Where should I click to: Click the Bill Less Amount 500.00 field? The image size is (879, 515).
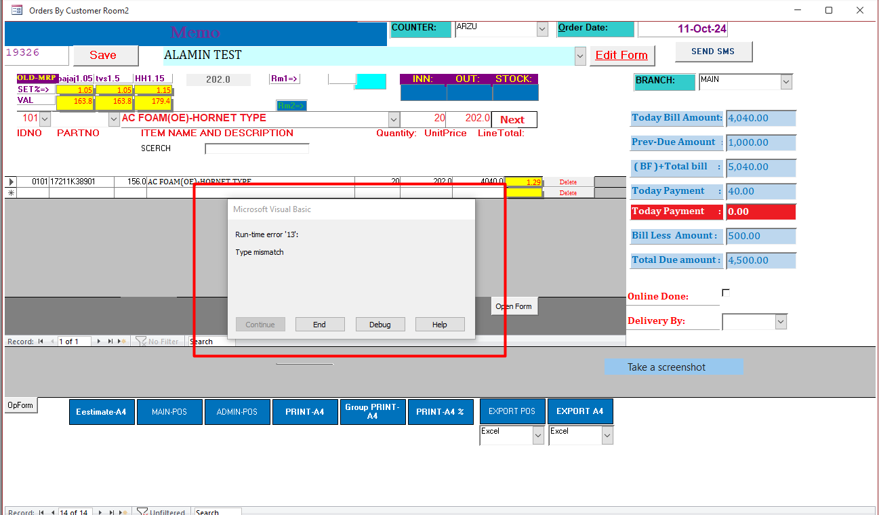pyautogui.click(x=760, y=236)
